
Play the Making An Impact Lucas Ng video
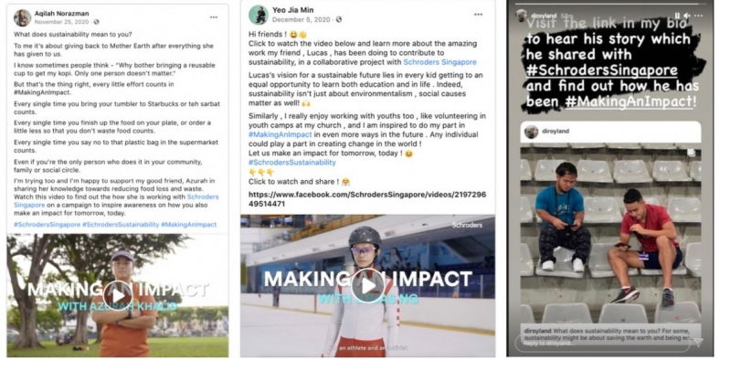368,285
